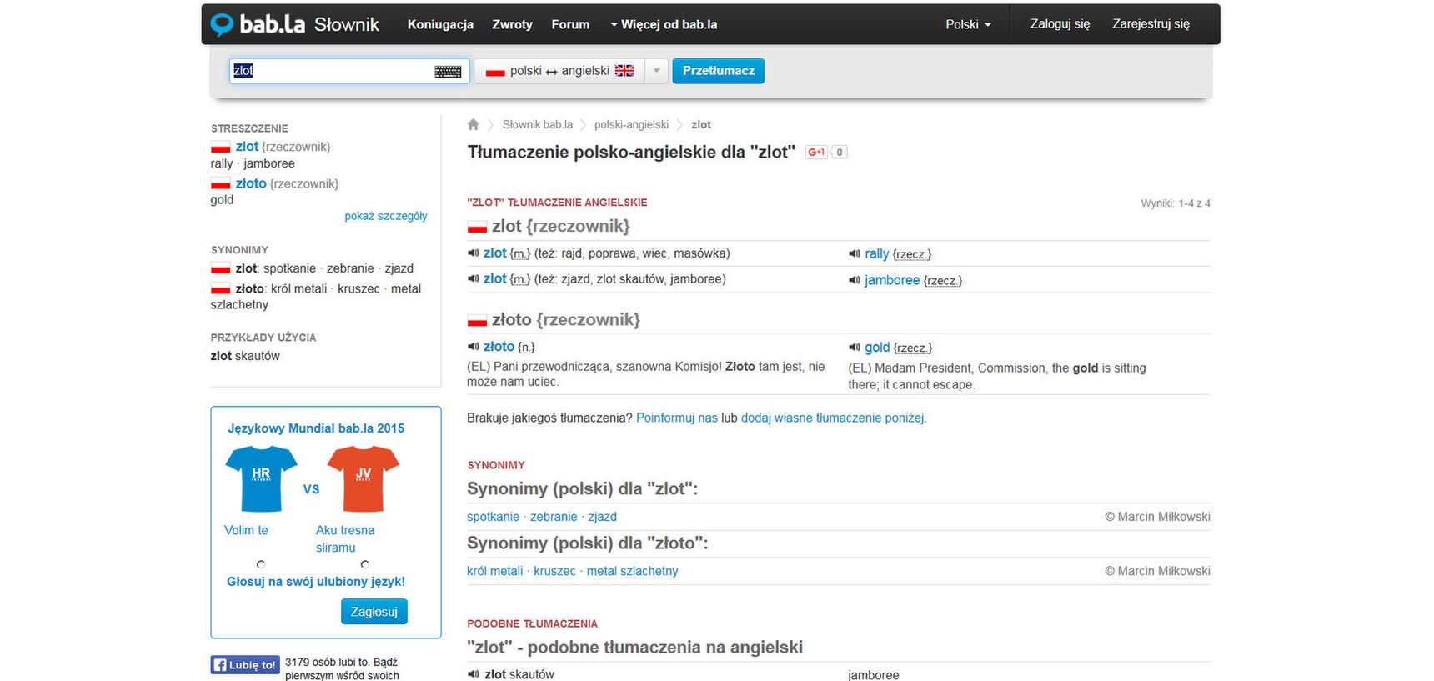Play audio for Polish 'złoto'
Screen dimensions: 1434x681
(473, 347)
